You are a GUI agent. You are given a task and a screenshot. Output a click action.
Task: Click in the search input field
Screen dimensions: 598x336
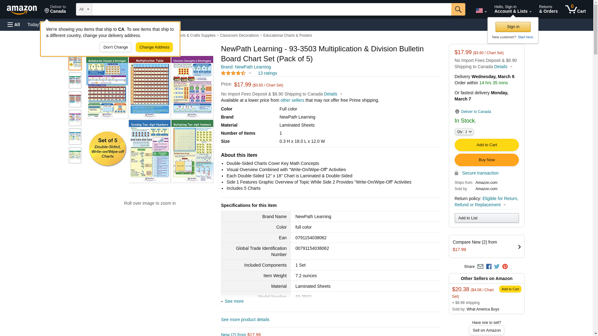point(271,9)
